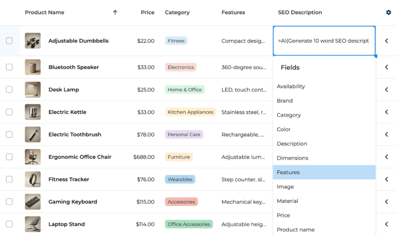Click the Product Name sort arrow
This screenshot has height=235, width=397.
tap(115, 12)
